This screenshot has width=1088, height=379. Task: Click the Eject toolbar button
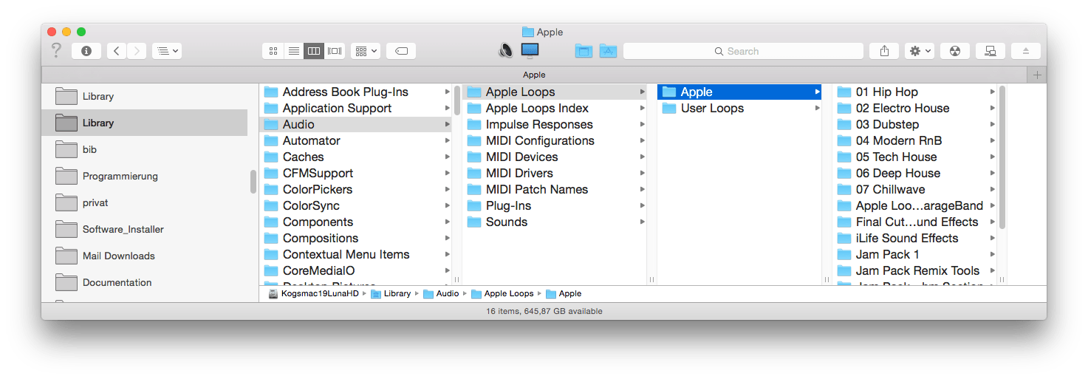(x=1026, y=51)
